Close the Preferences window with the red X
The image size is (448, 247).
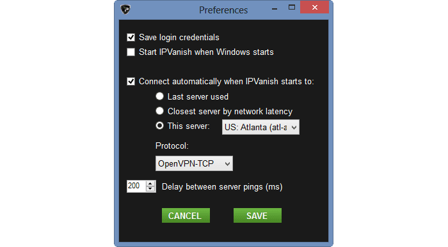315,8
